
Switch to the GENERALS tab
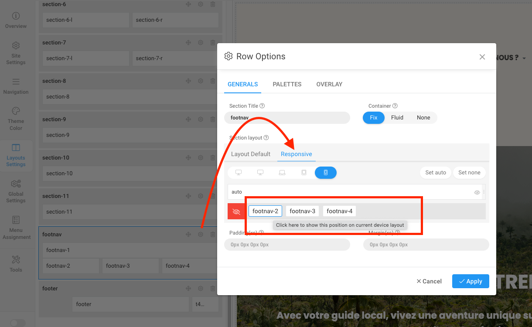243,84
